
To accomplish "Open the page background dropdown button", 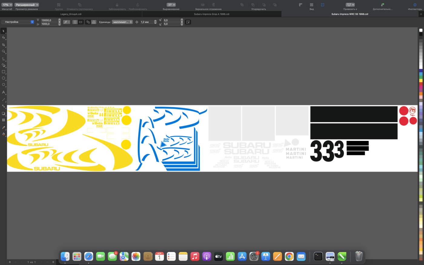I will coord(67,22).
